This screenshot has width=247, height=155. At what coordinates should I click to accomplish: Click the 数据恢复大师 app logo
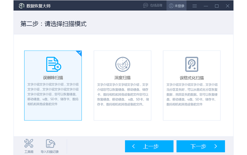pos(21,6)
